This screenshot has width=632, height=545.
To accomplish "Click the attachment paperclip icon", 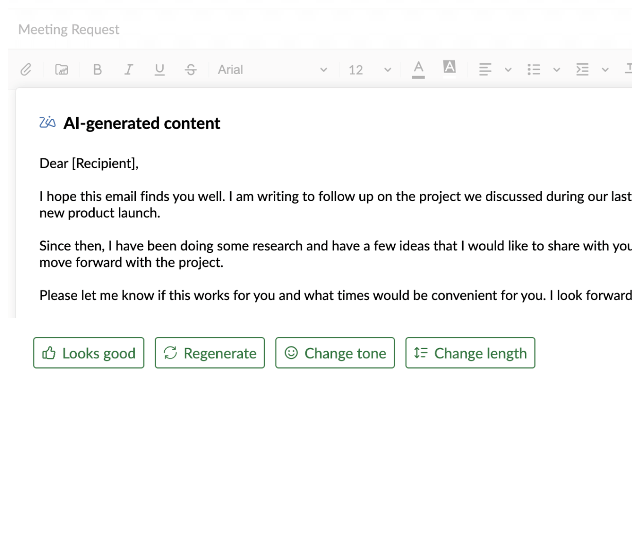I will tap(26, 69).
